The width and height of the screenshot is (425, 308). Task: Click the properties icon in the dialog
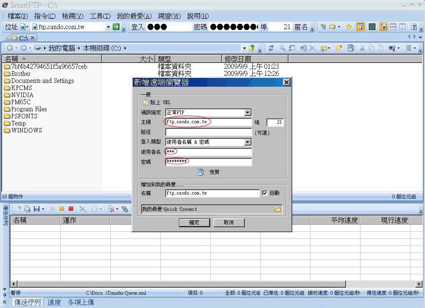(x=200, y=172)
